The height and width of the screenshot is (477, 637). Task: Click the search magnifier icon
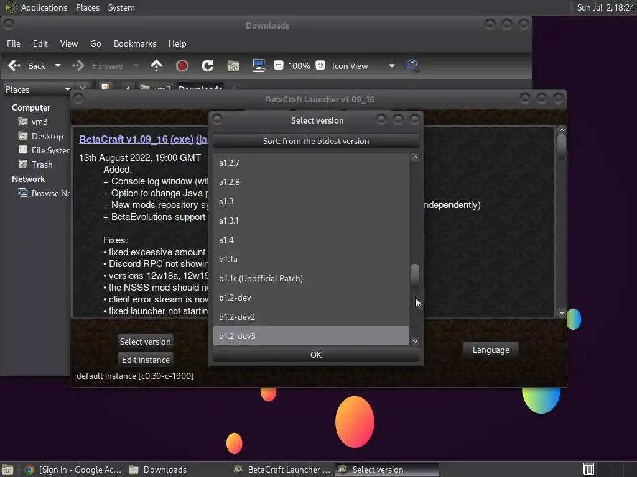pyautogui.click(x=412, y=66)
